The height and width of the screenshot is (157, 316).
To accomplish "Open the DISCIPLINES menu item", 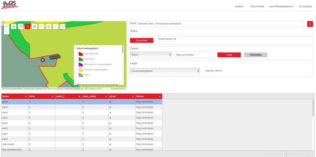I will (257, 6).
